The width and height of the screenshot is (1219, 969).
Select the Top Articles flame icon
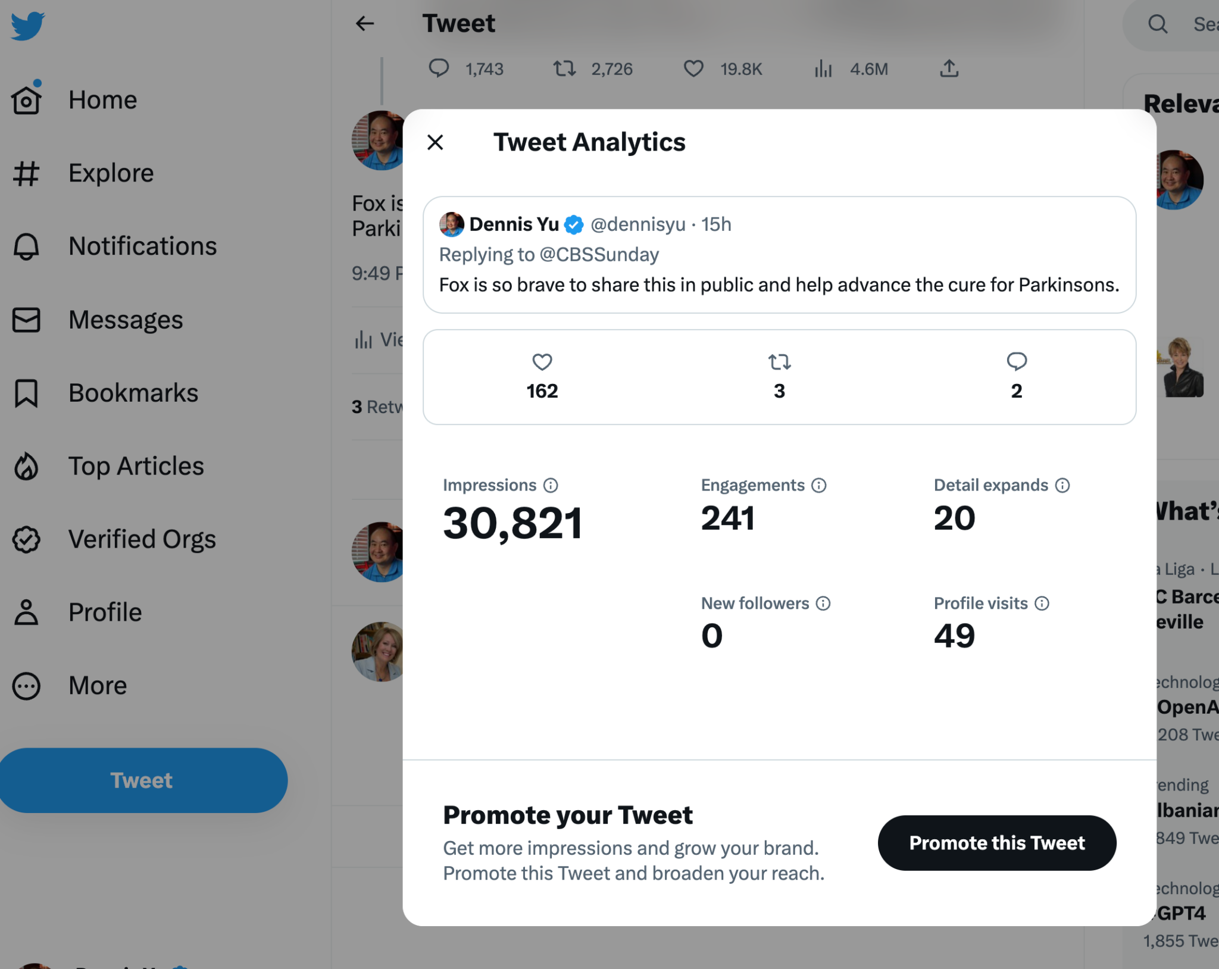(26, 467)
